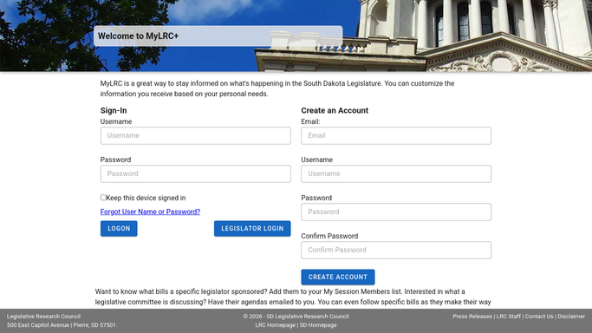Click the Legislative Research Council footer address
Viewport: 592px width, 333px height.
[62, 321]
